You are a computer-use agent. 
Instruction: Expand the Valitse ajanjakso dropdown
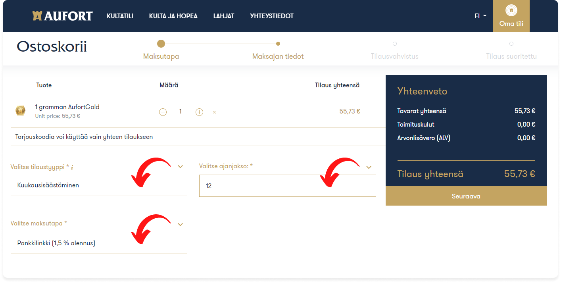click(x=369, y=167)
